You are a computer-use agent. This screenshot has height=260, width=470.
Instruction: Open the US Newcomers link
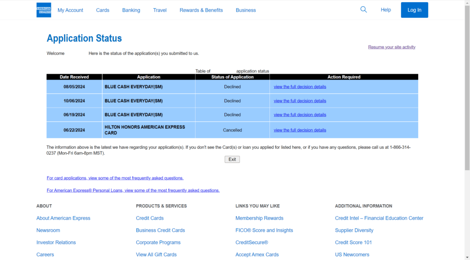click(352, 255)
